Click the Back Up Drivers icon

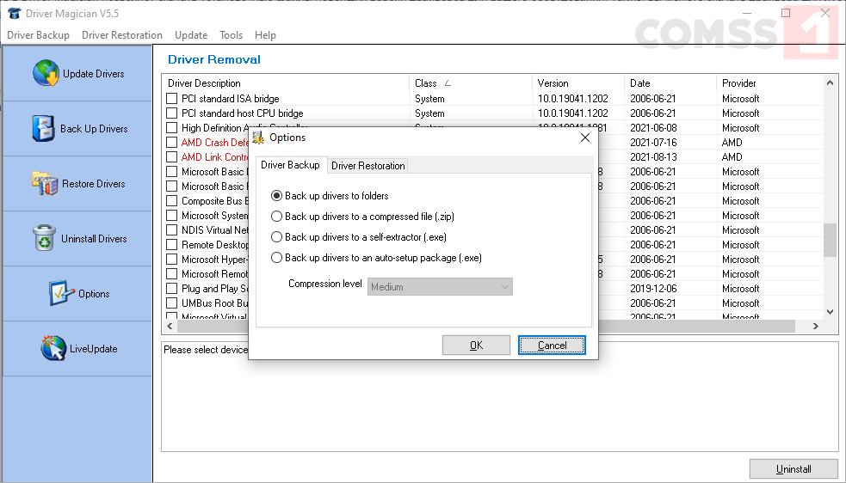(43, 128)
